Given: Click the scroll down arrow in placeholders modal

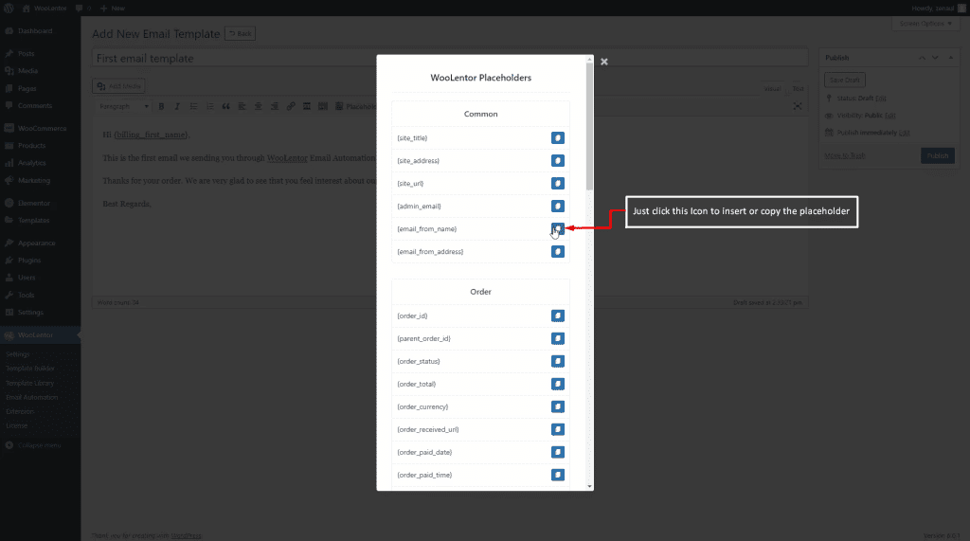Looking at the screenshot, I should click(x=590, y=485).
